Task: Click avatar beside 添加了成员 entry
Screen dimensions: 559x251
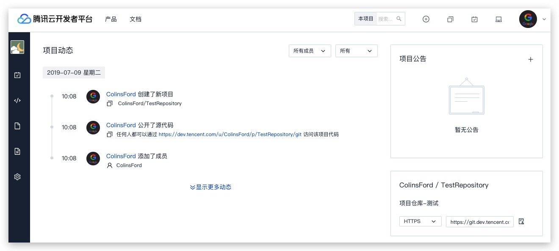Action: click(93, 159)
